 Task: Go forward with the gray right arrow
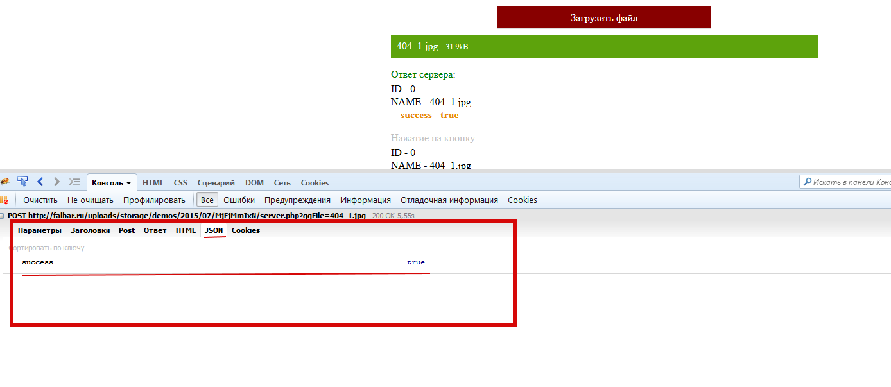click(x=56, y=182)
